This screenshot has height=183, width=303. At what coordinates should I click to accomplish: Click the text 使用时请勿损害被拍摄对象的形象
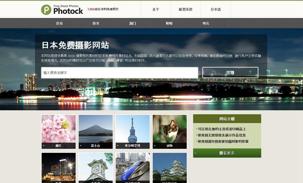pos(223,141)
